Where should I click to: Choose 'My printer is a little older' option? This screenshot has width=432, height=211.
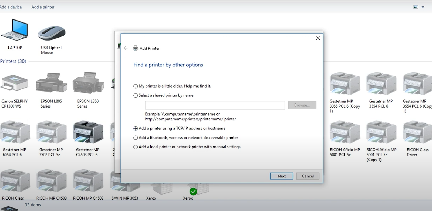click(x=136, y=86)
